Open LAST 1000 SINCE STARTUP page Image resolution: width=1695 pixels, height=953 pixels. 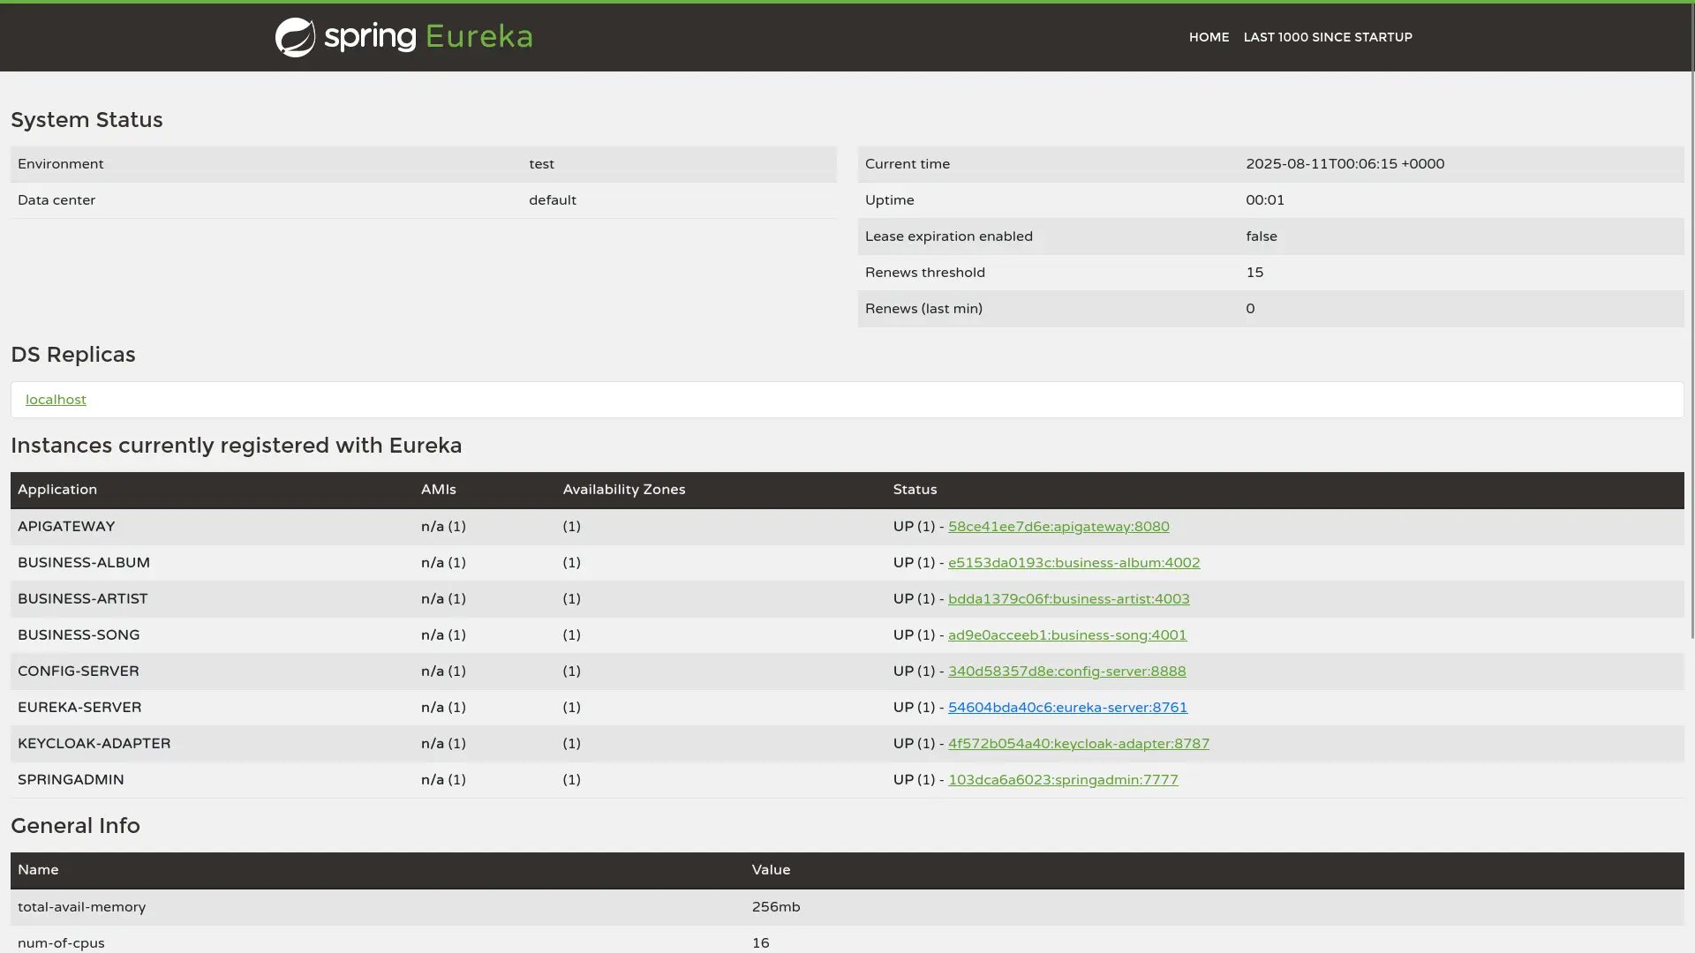pos(1328,37)
